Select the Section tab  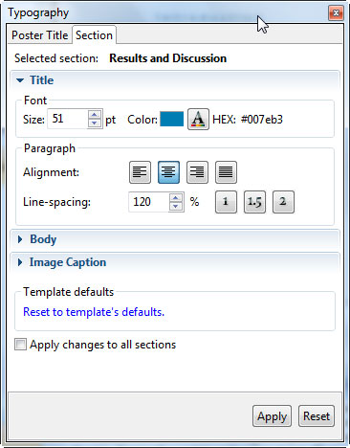coord(94,35)
